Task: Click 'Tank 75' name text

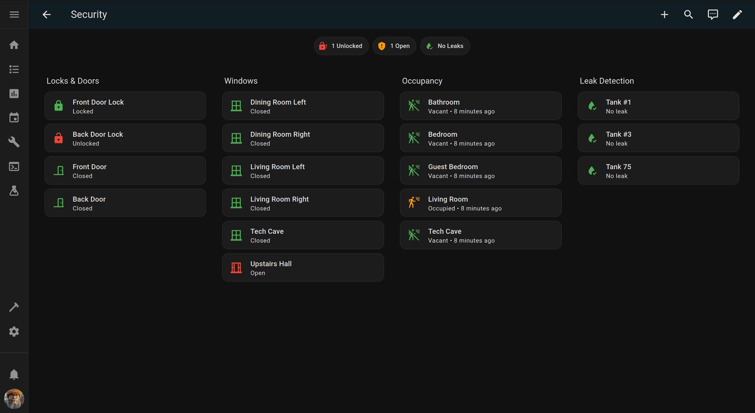Action: click(x=618, y=167)
